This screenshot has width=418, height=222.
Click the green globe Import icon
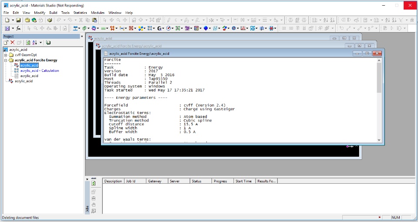coord(34,20)
